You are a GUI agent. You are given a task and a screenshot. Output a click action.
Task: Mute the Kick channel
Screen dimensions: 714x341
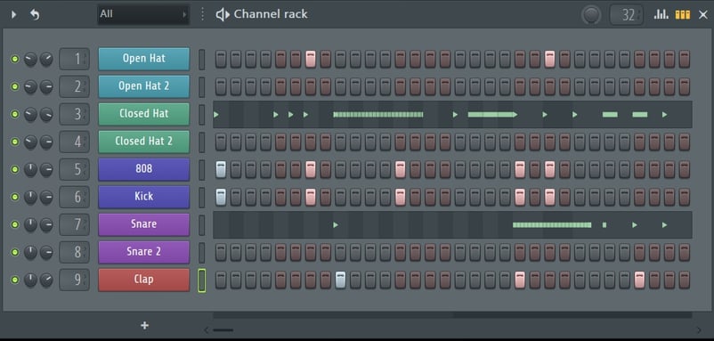pos(15,197)
